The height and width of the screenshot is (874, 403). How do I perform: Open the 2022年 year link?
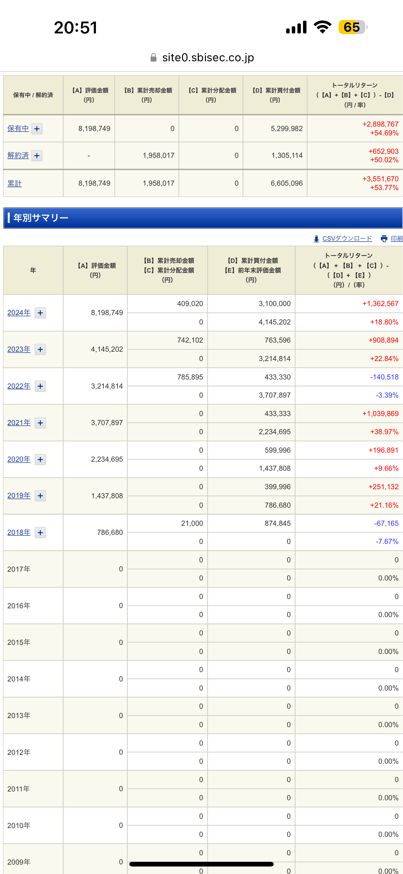[19, 386]
